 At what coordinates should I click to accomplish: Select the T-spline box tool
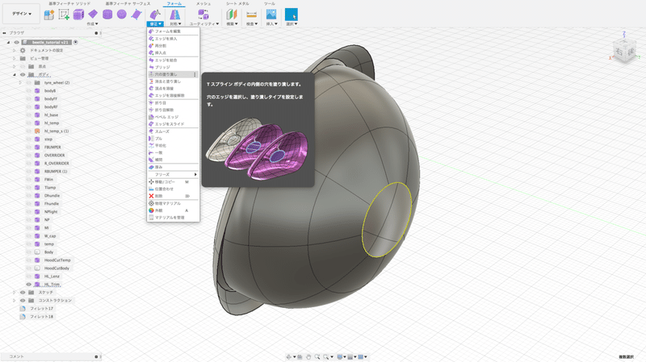pos(78,15)
